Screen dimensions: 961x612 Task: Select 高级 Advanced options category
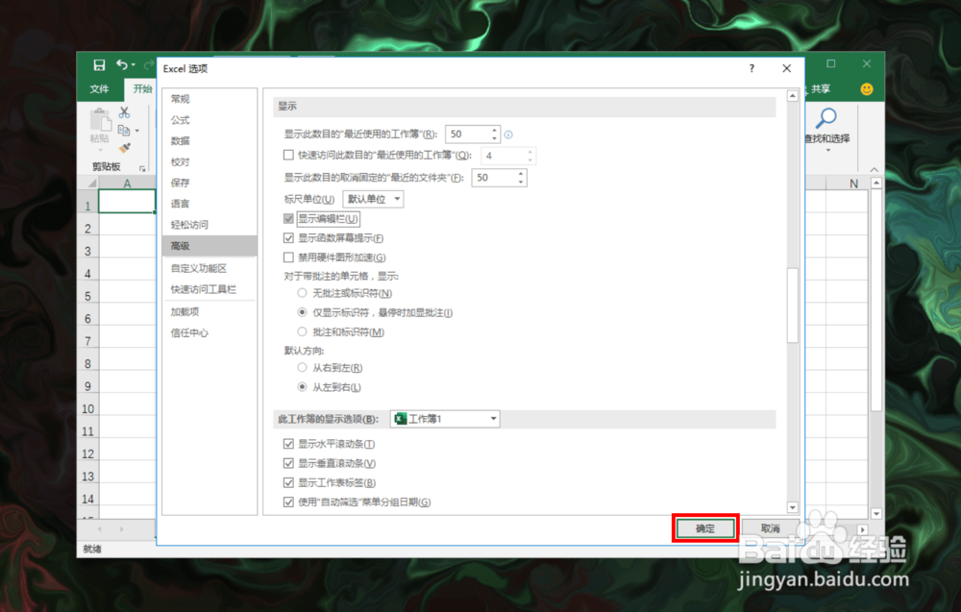coord(209,246)
